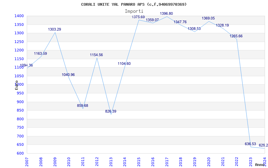Click x-axis year 2023
Image resolution: width=268 pixels, height=168 pixels.
pyautogui.click(x=251, y=162)
